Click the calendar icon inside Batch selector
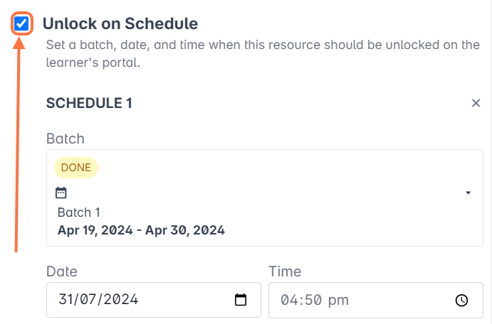 pyautogui.click(x=61, y=193)
